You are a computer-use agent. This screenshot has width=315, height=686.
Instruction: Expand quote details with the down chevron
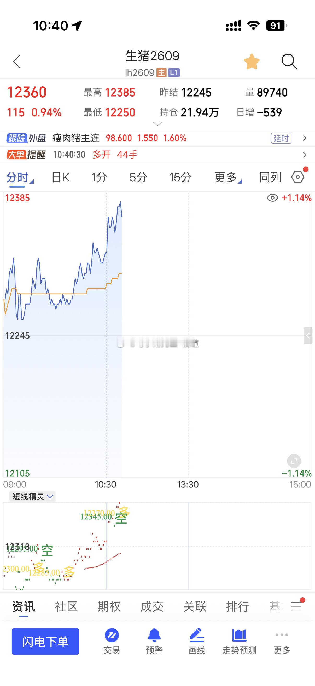coord(158,124)
